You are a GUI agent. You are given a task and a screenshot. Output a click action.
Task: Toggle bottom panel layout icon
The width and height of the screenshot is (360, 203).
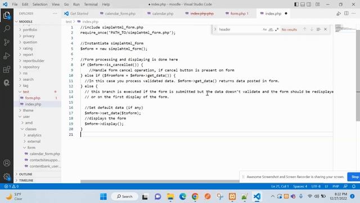tap(303, 5)
